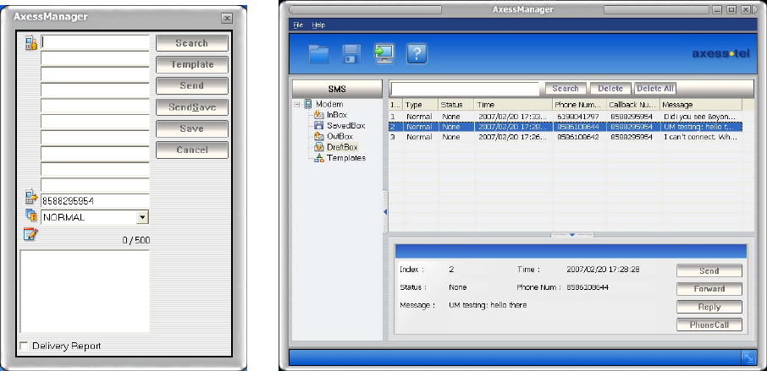Open the NORMAL priority dropdown
Viewport: 767px width, 371px height.
coord(142,217)
